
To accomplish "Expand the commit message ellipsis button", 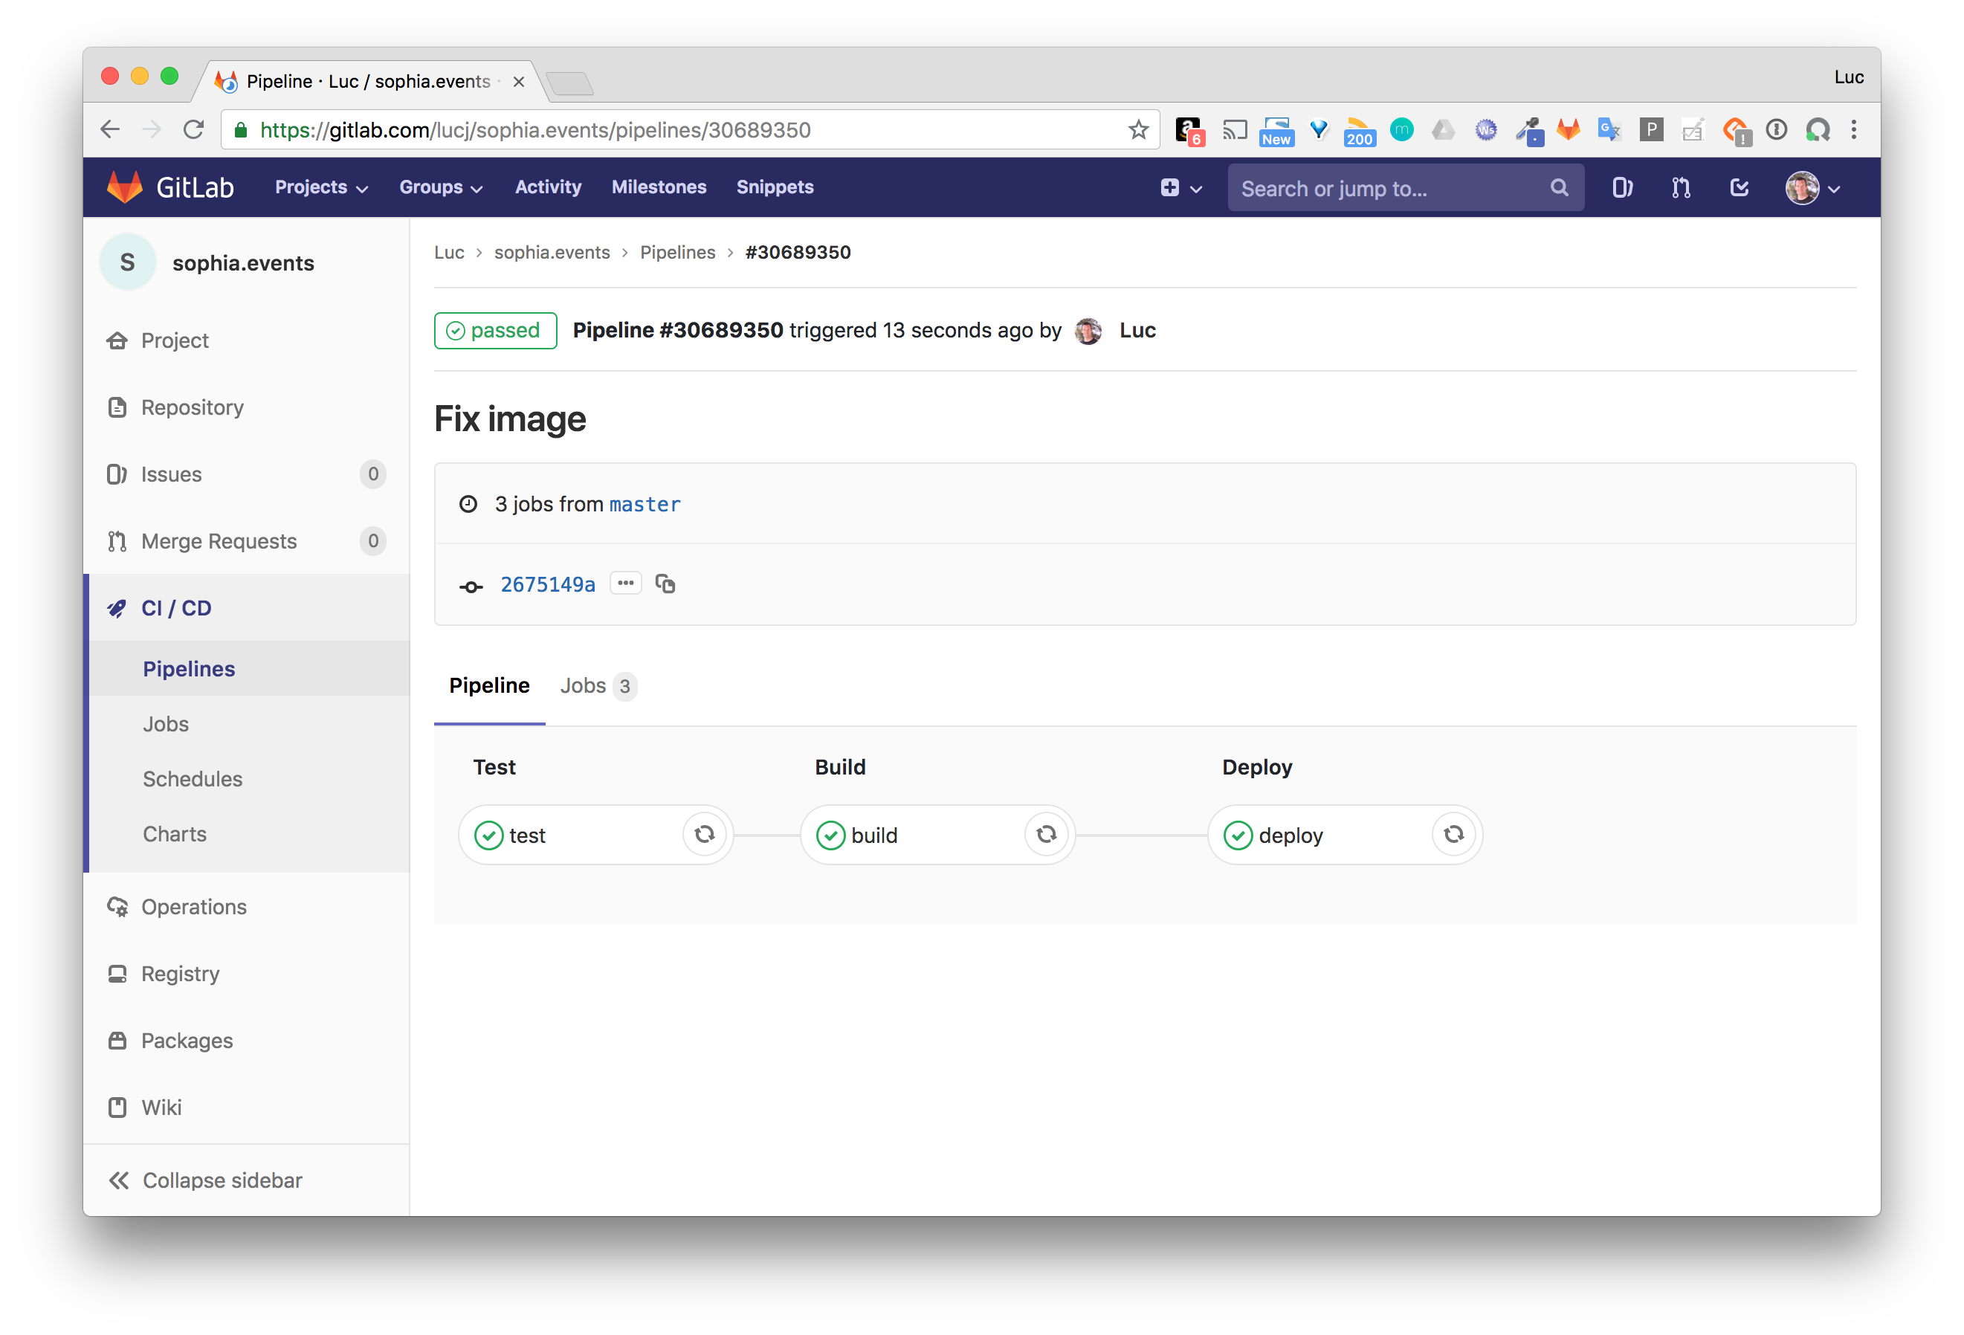I will point(625,583).
